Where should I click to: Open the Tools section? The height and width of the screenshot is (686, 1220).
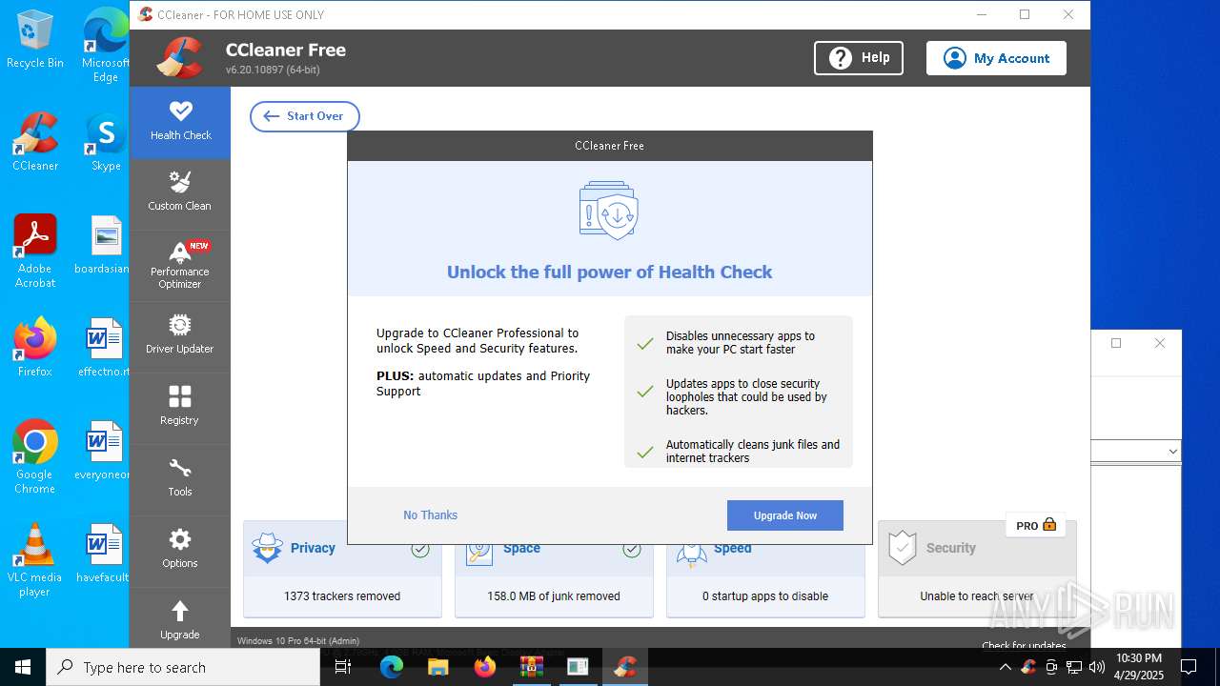pyautogui.click(x=180, y=479)
